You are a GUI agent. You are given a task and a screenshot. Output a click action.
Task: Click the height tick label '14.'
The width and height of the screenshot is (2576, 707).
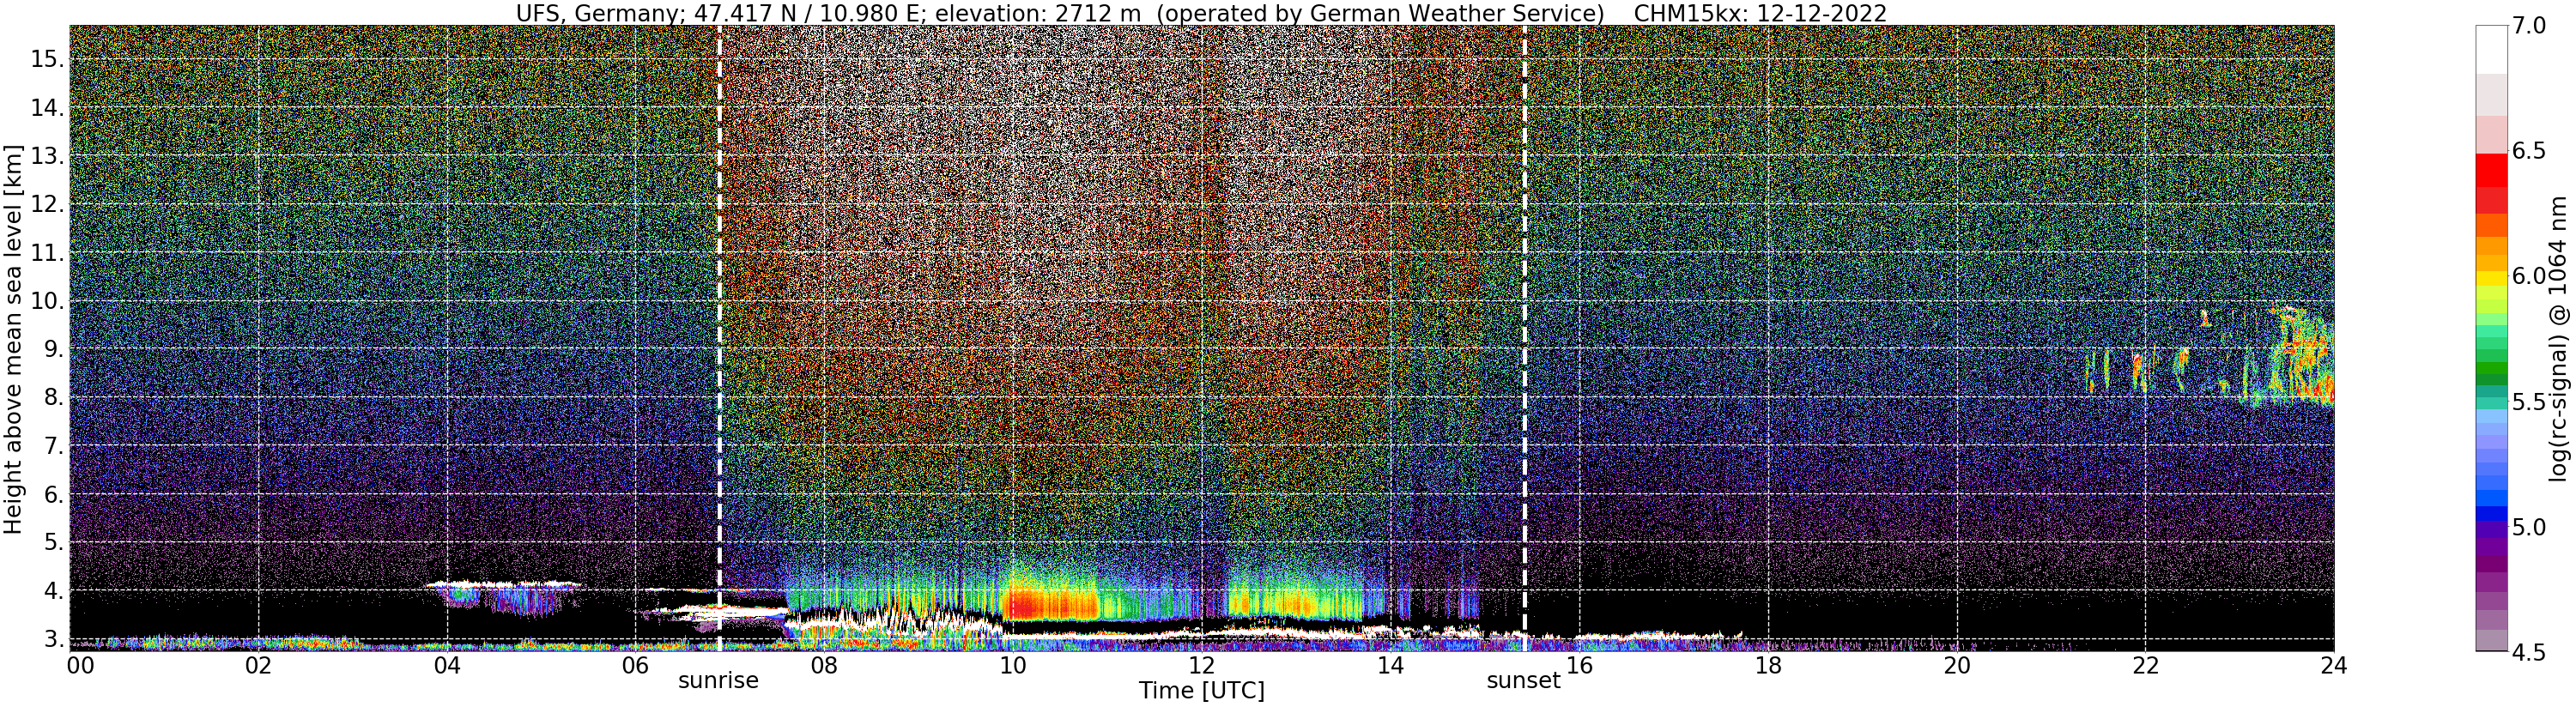pyautogui.click(x=46, y=107)
